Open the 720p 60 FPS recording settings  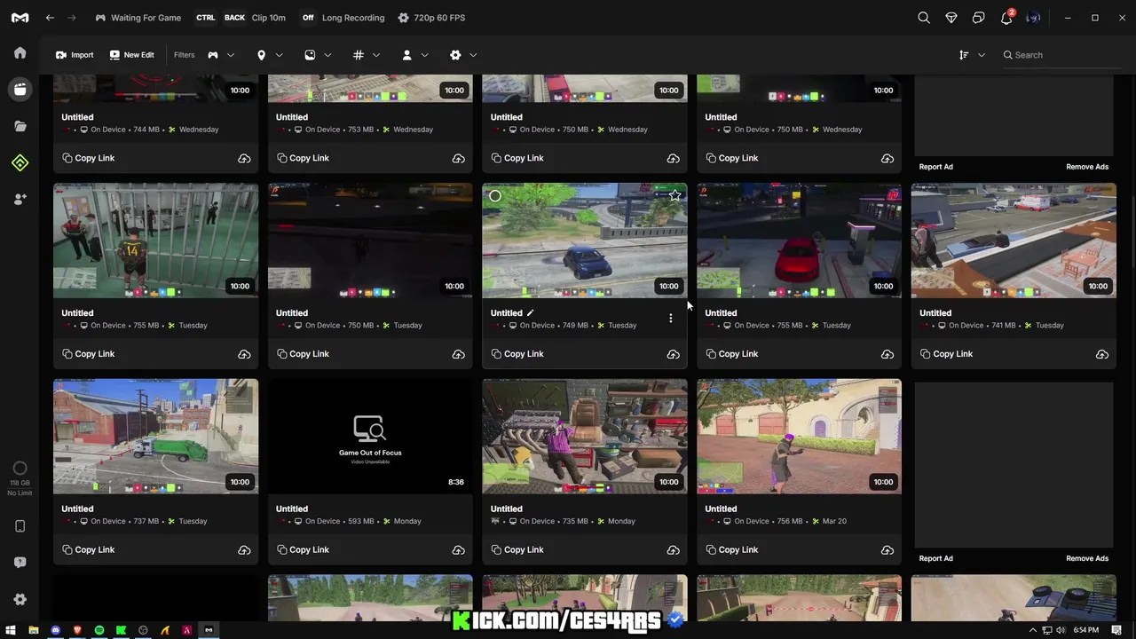pos(431,18)
